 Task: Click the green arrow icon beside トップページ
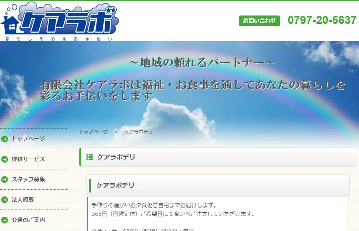point(5,139)
